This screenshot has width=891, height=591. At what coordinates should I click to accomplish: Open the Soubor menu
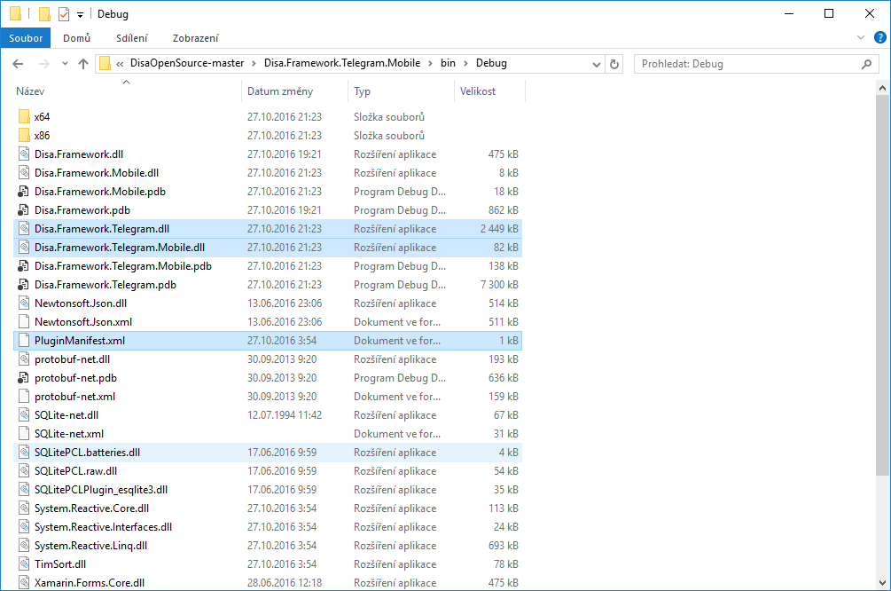click(25, 38)
